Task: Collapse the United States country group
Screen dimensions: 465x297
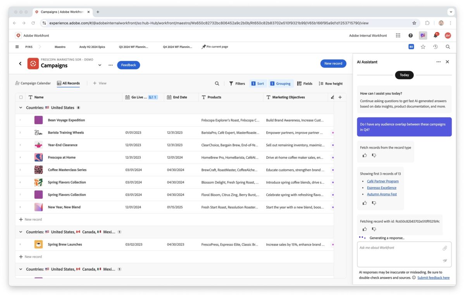Action: 21,108
